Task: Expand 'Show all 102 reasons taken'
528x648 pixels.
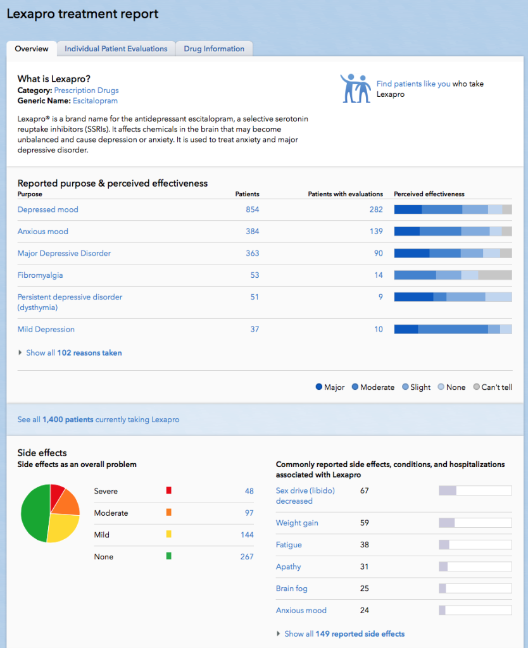Action: [x=73, y=353]
